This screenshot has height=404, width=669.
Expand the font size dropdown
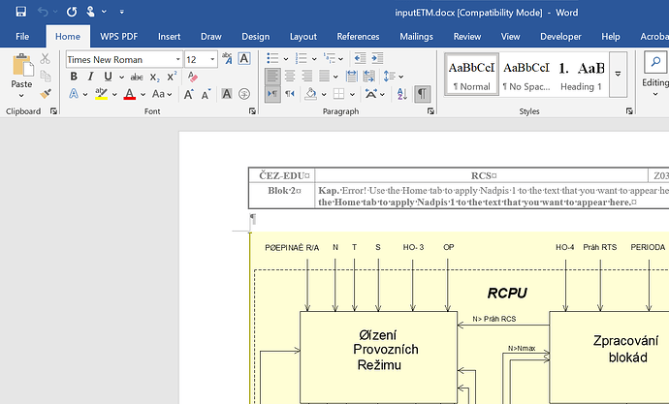211,59
